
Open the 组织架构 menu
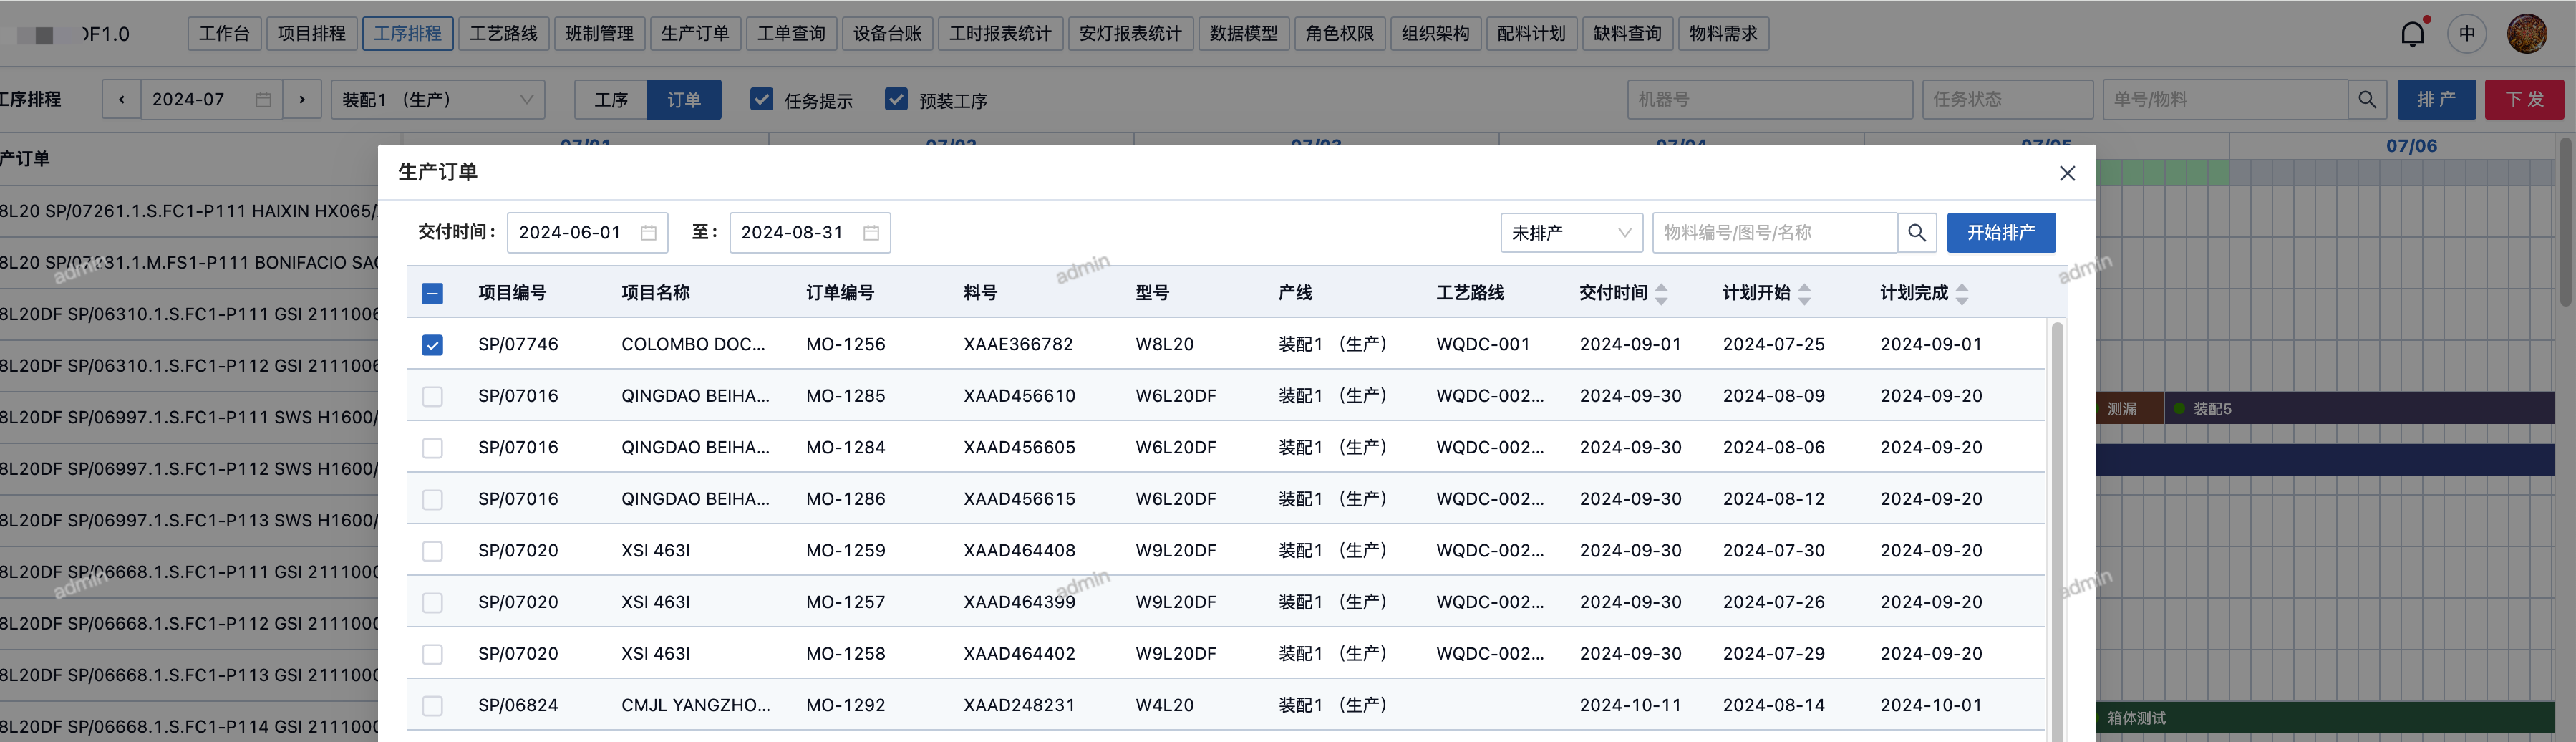point(1435,33)
